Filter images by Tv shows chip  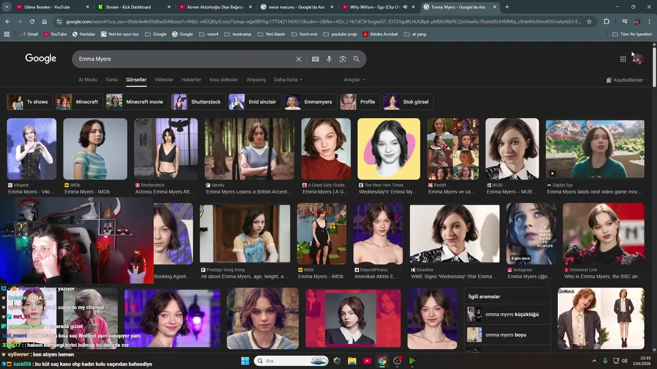click(29, 102)
